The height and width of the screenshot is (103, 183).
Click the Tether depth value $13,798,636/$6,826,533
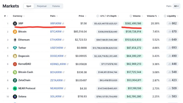click(105, 48)
